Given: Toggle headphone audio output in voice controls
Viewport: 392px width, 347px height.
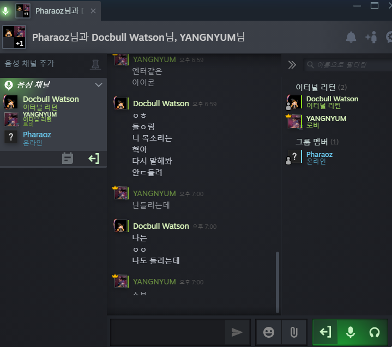Looking at the screenshot, I should coord(375,332).
